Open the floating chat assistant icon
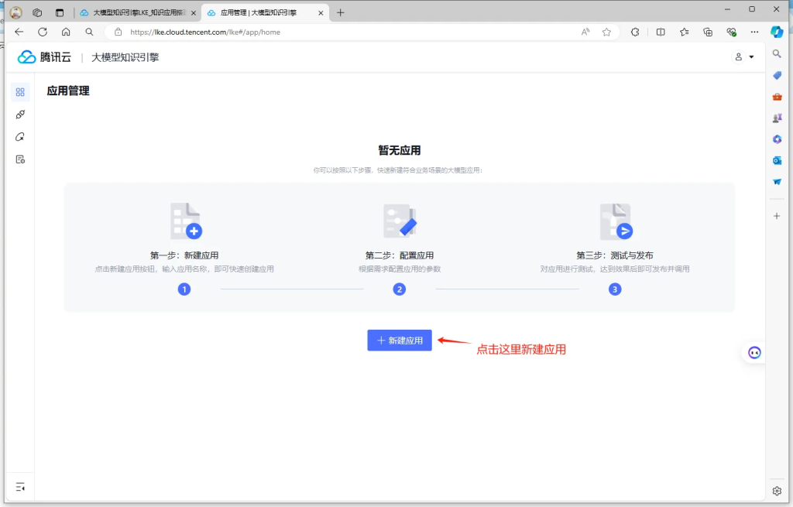Viewport: 793px width, 507px height. point(754,353)
